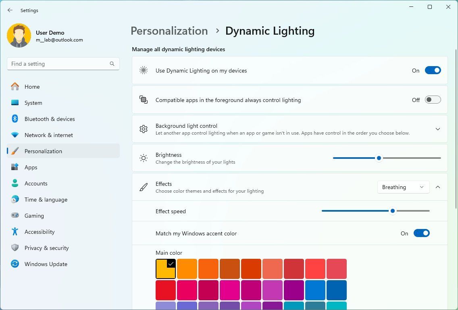This screenshot has height=310, width=458.
Task: Turn off Use Dynamic Lighting on my devices
Action: 433,70
